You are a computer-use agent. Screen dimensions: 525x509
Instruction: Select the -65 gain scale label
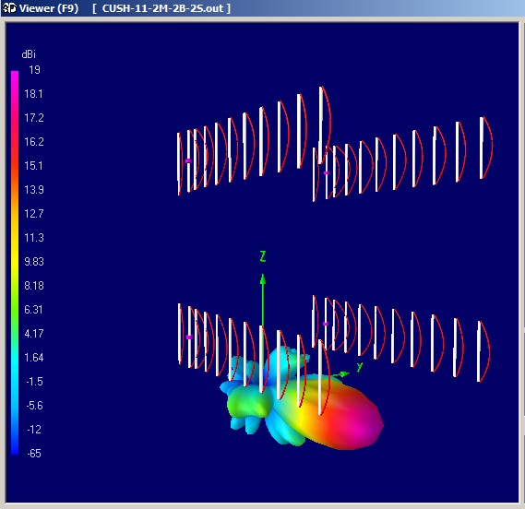pyautogui.click(x=34, y=454)
